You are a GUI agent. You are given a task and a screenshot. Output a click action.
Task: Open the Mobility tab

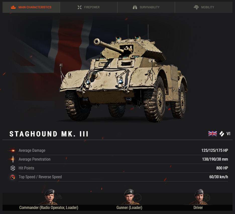point(204,7)
